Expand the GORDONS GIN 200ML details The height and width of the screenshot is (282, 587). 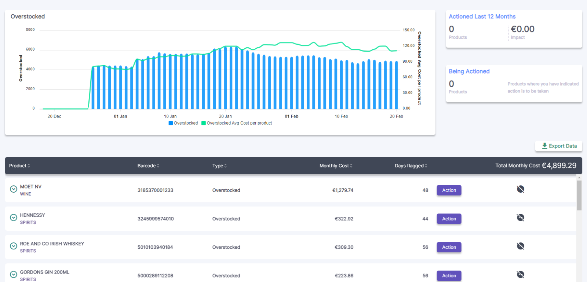(x=14, y=274)
